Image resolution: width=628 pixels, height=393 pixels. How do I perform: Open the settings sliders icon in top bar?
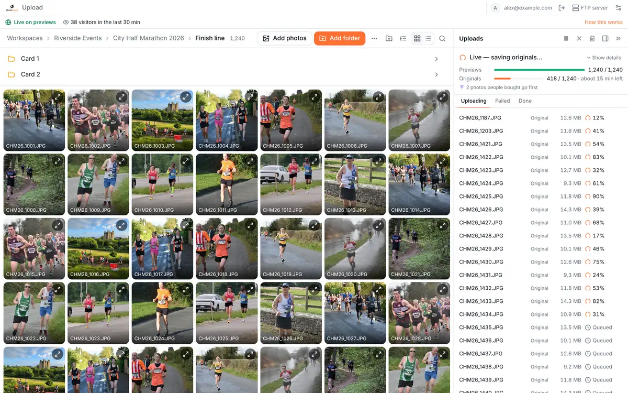coord(618,8)
